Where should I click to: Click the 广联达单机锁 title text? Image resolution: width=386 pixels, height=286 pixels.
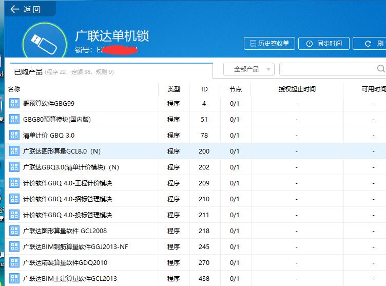tap(112, 36)
